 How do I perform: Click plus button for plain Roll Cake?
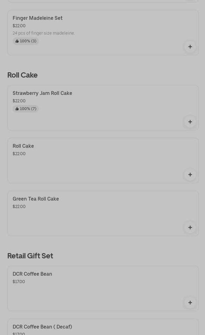190,175
